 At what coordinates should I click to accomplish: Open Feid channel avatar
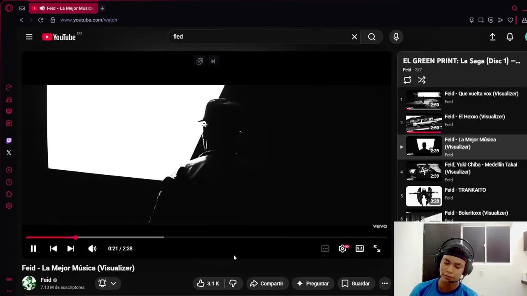coord(29,283)
